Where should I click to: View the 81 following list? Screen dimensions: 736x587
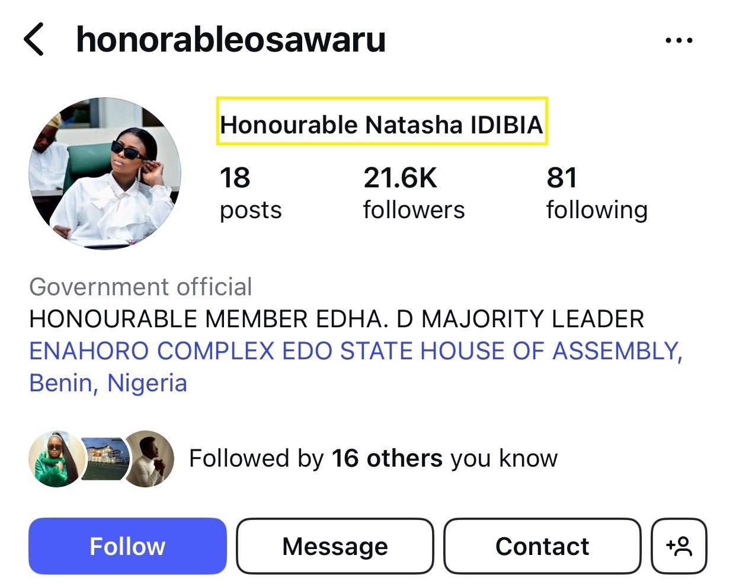(597, 193)
